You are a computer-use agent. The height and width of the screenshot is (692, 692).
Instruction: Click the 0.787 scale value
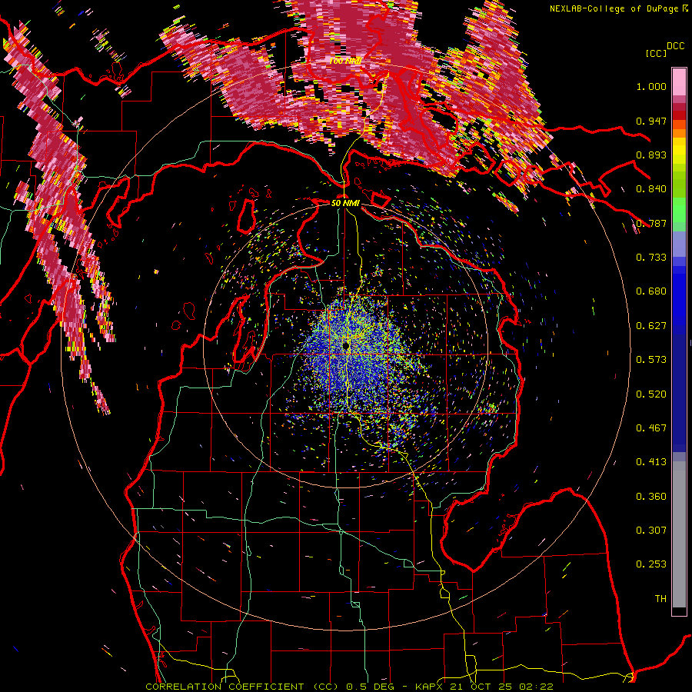pyautogui.click(x=651, y=223)
